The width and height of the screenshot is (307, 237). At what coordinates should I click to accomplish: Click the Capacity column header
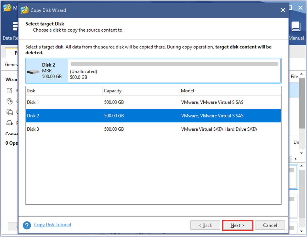coord(141,91)
